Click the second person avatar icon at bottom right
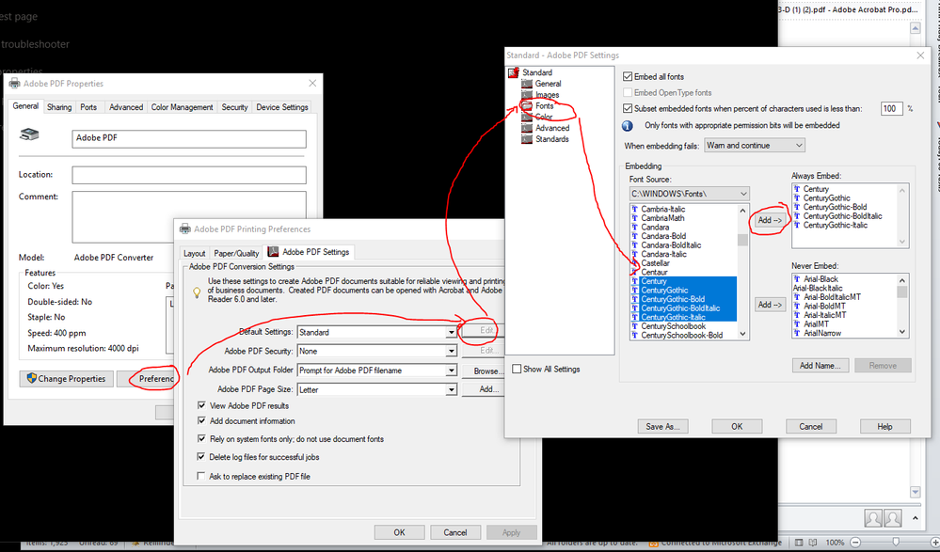The height and width of the screenshot is (552, 940). 893,518
